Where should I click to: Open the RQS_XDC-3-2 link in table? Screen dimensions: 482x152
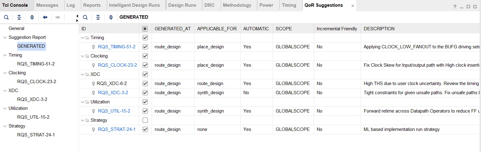[x=113, y=93]
